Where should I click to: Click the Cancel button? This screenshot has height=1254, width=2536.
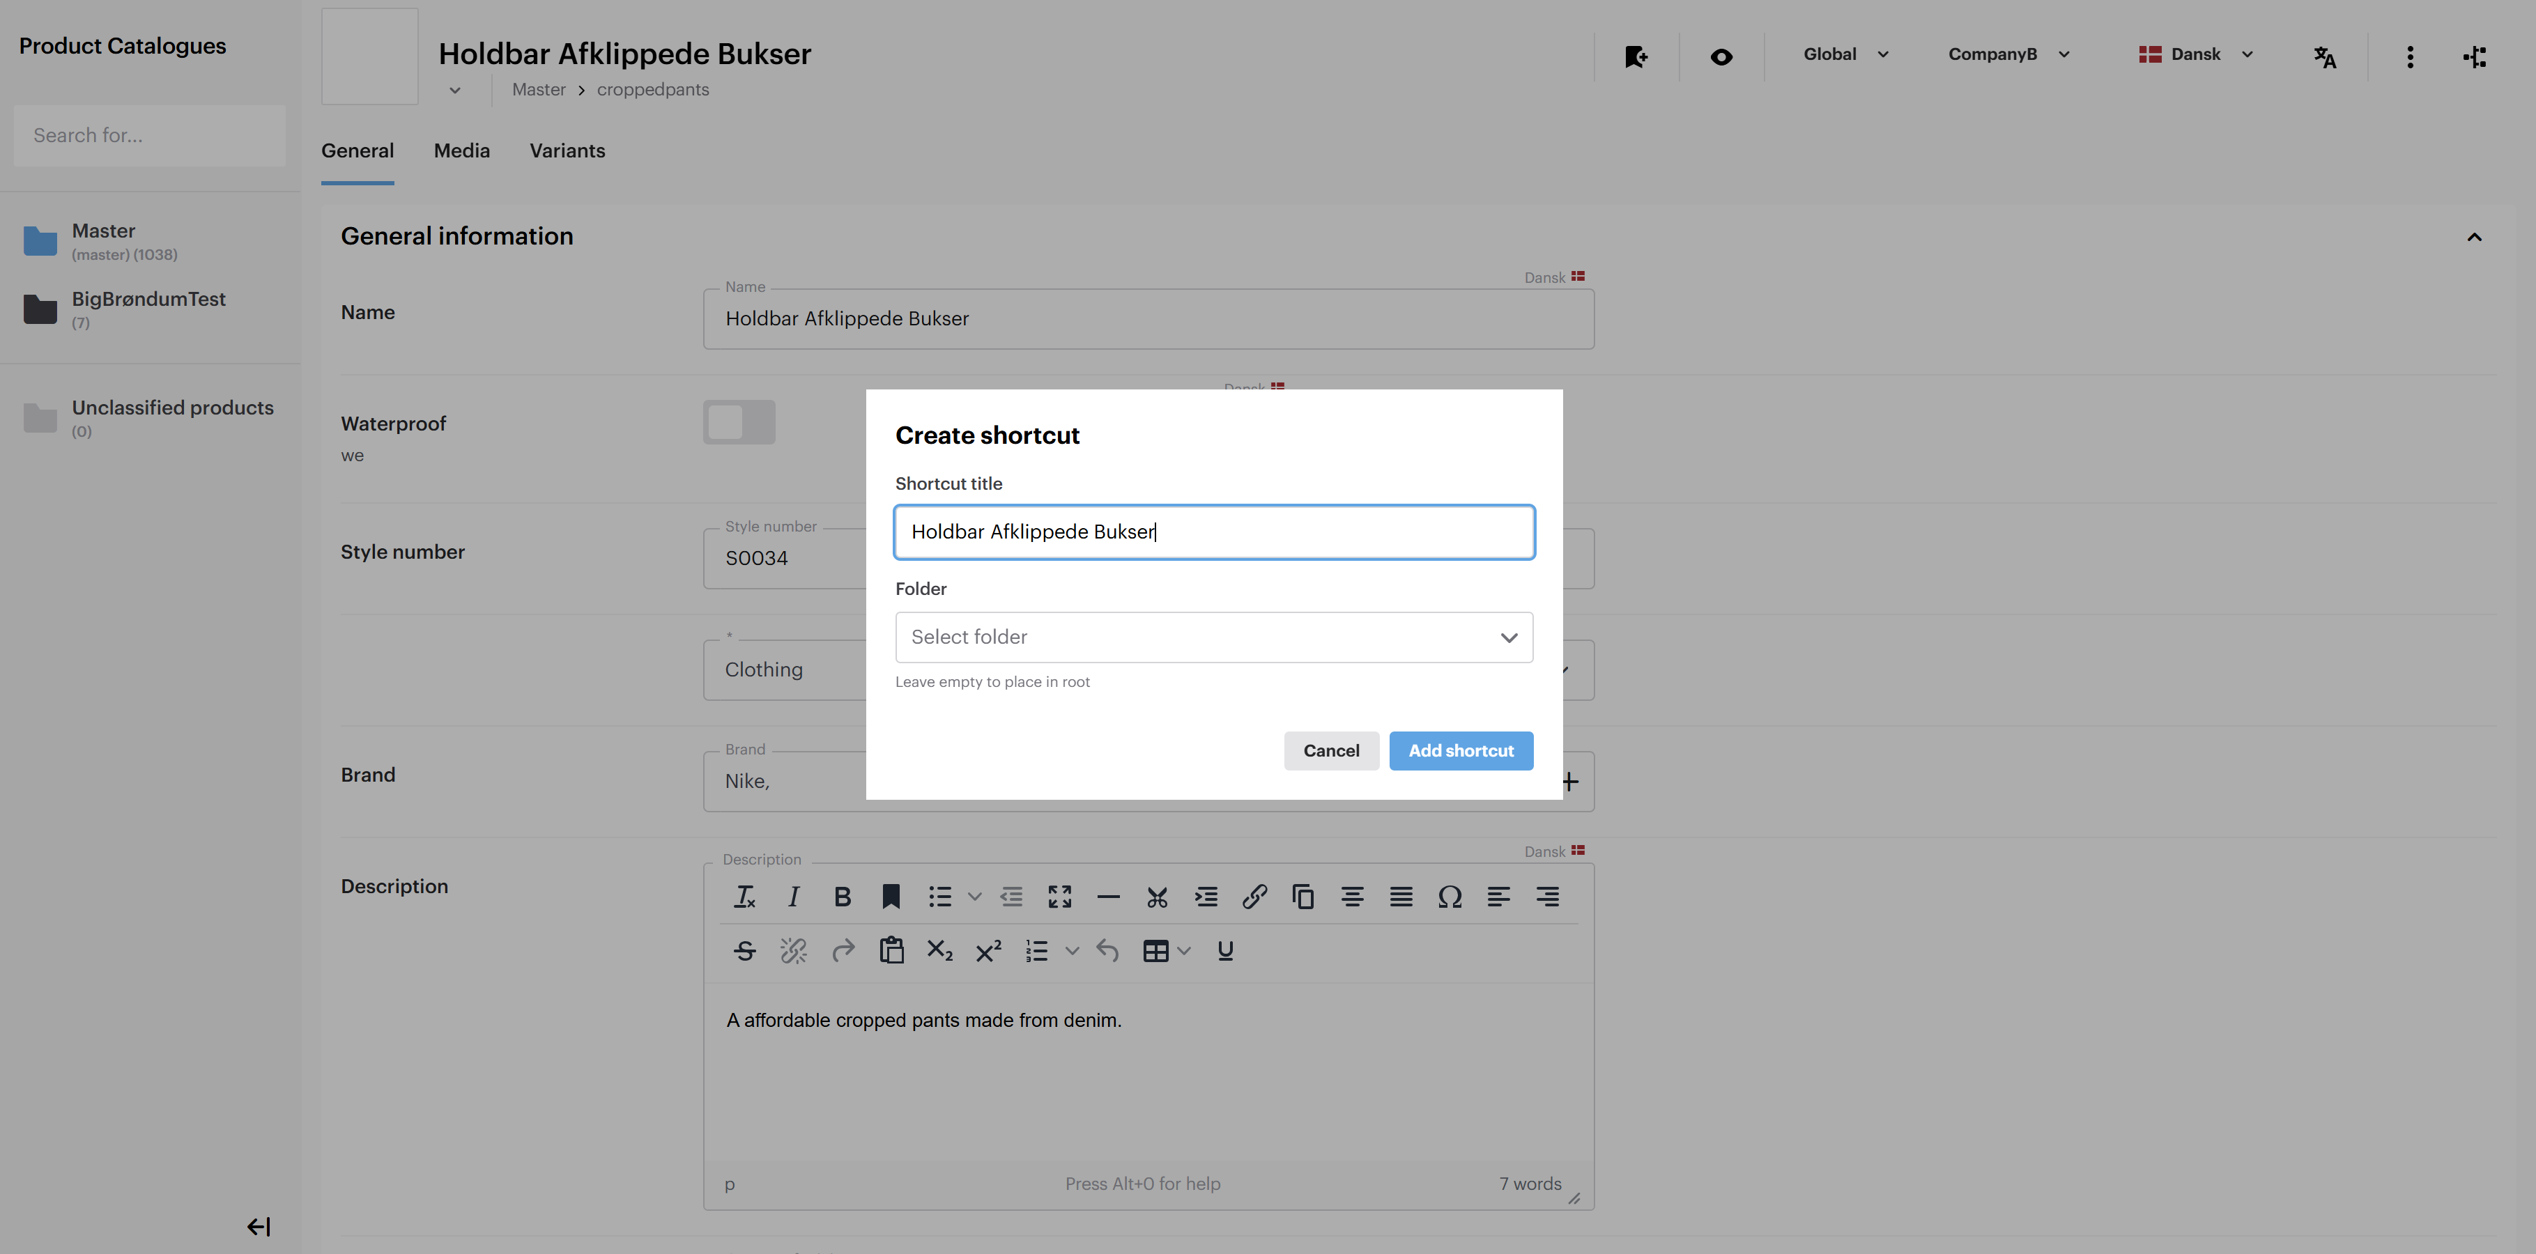coord(1331,751)
